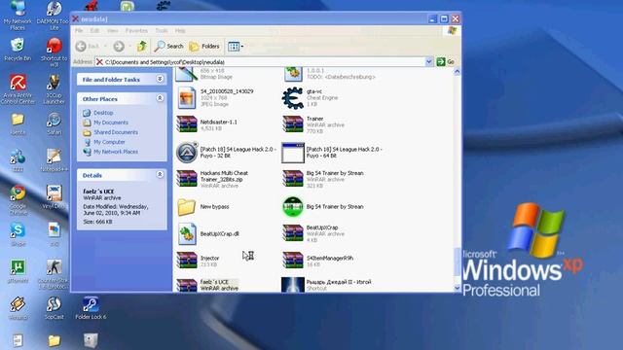The width and height of the screenshot is (623, 350).
Task: Go Back in Explorer toolbar
Action: (x=87, y=47)
